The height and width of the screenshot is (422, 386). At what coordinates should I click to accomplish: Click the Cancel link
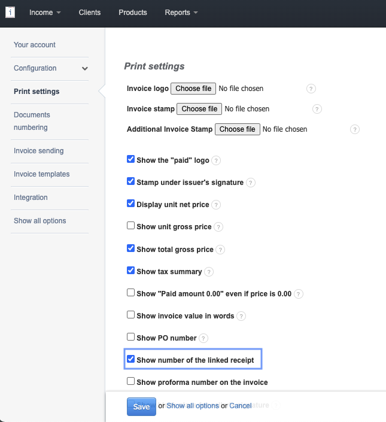point(241,406)
